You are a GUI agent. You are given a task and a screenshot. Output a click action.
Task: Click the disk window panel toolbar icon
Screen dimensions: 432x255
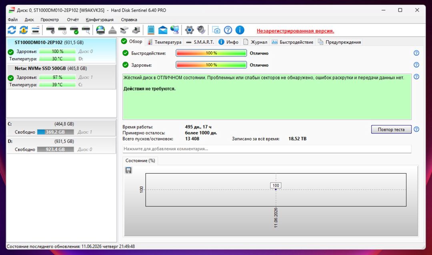36,30
